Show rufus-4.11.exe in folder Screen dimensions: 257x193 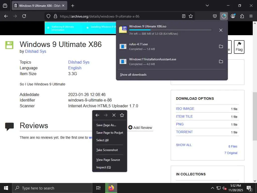[x=221, y=46]
